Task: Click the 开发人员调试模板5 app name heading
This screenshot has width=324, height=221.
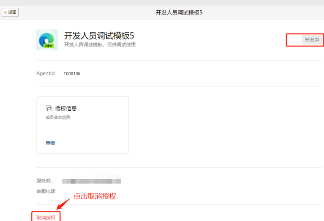Action: (99, 36)
